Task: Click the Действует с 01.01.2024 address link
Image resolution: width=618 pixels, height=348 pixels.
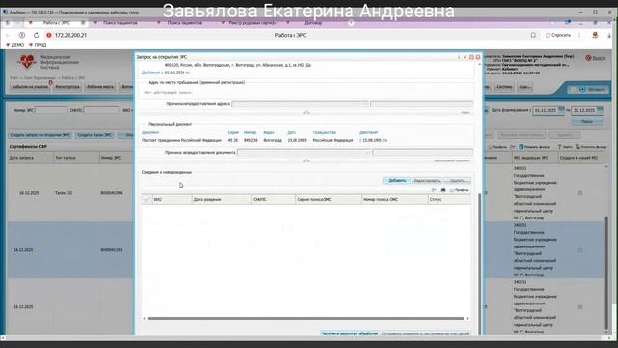Action: pyautogui.click(x=165, y=72)
